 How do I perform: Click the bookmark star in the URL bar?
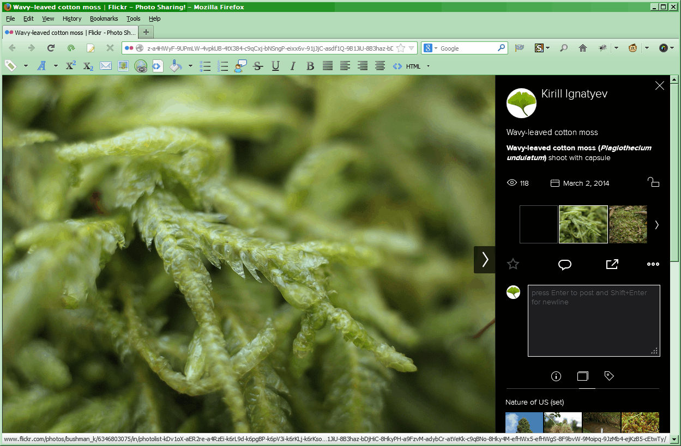click(401, 48)
